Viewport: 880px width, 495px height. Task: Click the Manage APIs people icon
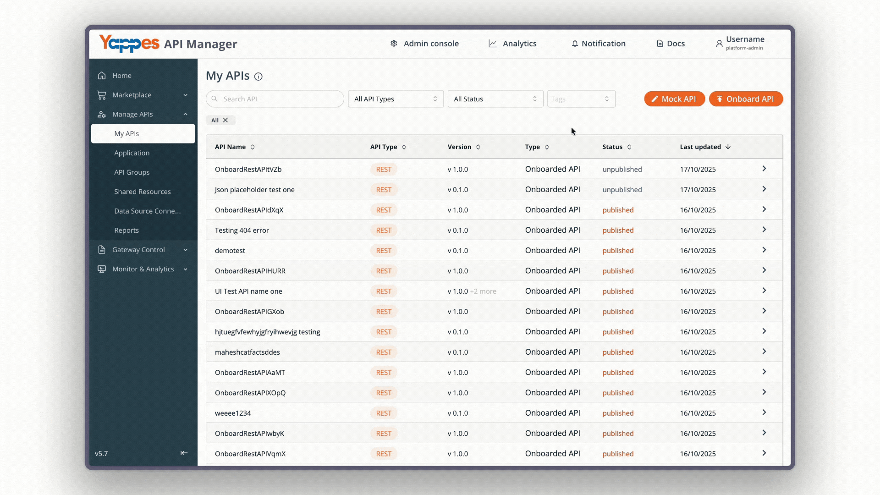point(102,114)
